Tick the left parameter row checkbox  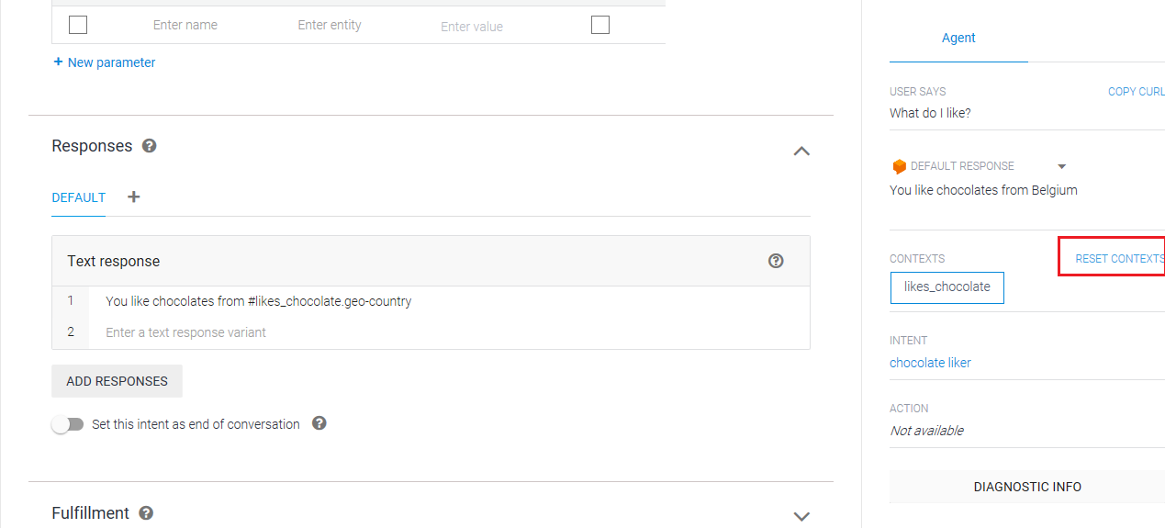(78, 25)
